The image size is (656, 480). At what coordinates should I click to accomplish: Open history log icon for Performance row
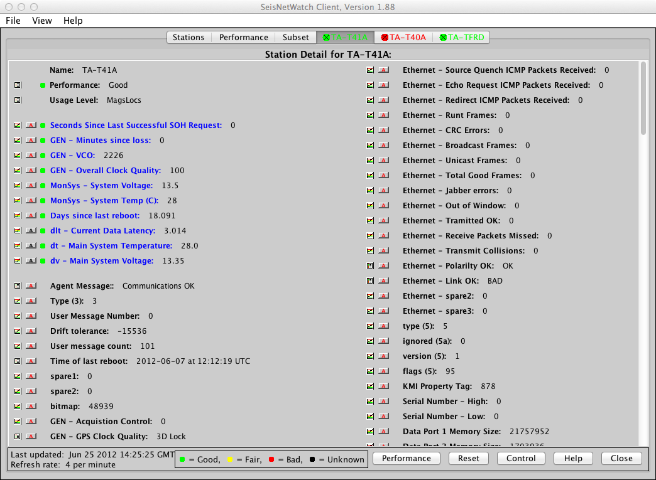click(x=18, y=85)
